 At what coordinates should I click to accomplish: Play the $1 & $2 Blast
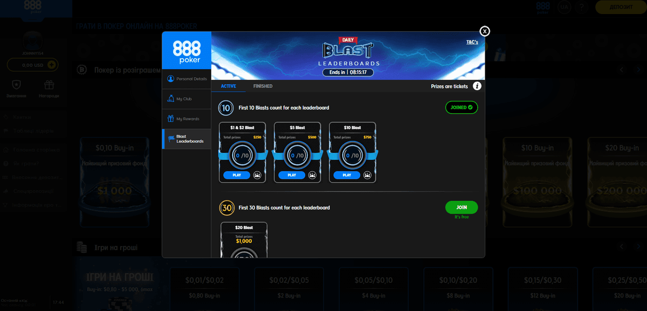(x=236, y=175)
